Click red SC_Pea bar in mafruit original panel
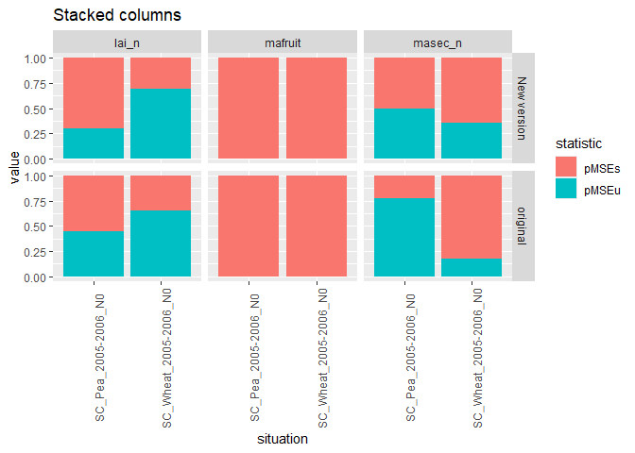Image resolution: width=635 pixels, height=453 pixels. (x=249, y=226)
